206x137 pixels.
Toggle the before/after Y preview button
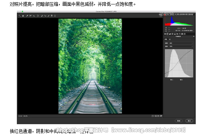153,116
